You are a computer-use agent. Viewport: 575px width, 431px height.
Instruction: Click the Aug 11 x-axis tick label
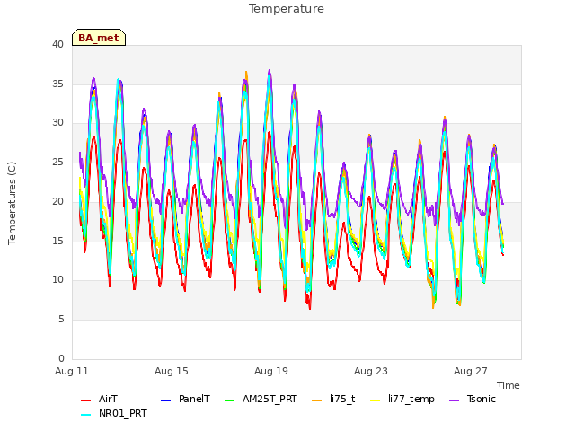[72, 371]
